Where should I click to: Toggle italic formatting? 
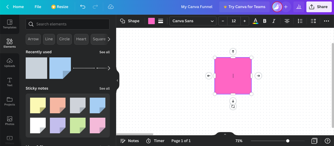point(274,21)
